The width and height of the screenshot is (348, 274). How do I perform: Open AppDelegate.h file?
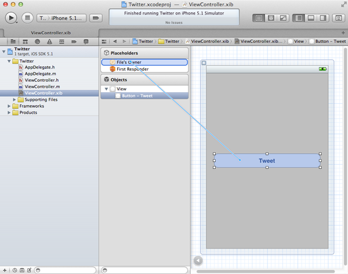click(x=49, y=67)
